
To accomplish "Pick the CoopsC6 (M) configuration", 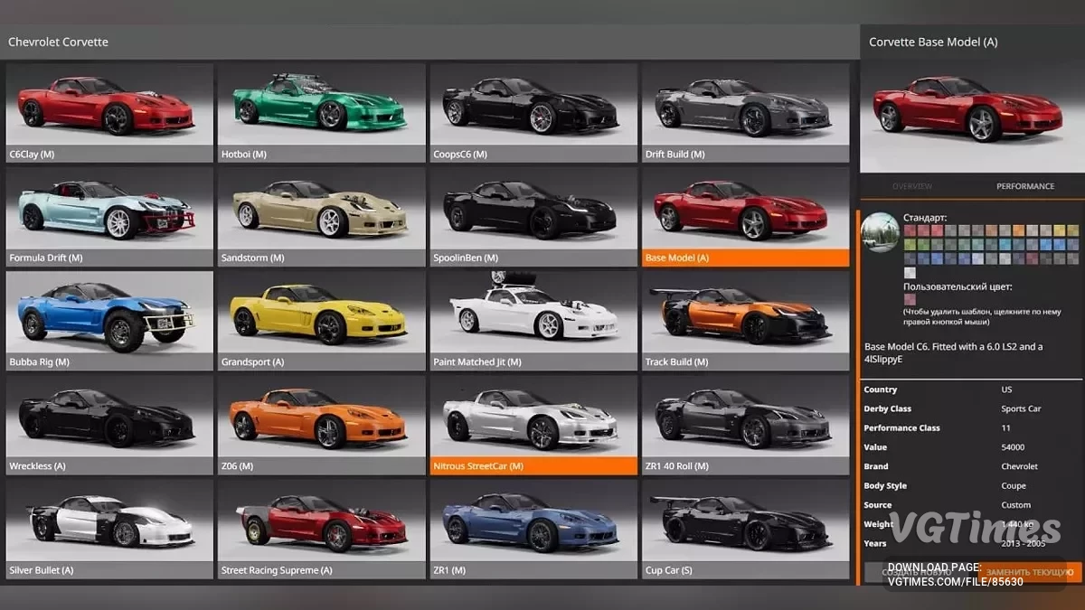I will [533, 113].
